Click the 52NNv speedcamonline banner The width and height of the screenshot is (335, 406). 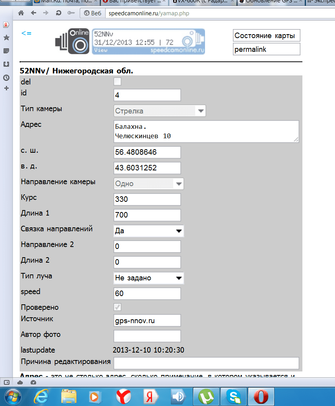click(x=148, y=42)
